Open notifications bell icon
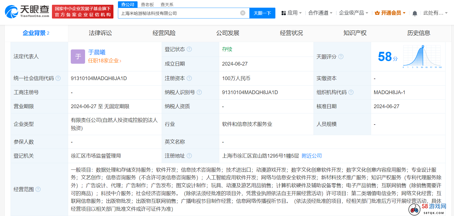The height and width of the screenshot is (216, 454). point(415,13)
